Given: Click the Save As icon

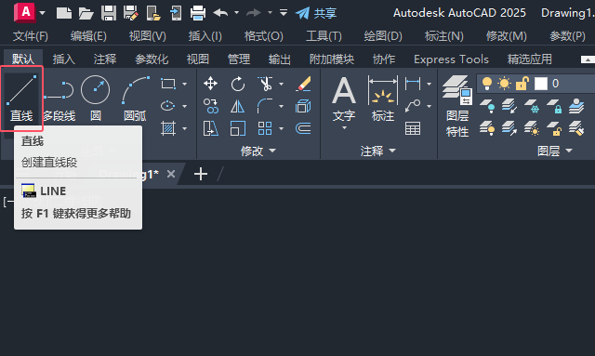Looking at the screenshot, I should [131, 13].
